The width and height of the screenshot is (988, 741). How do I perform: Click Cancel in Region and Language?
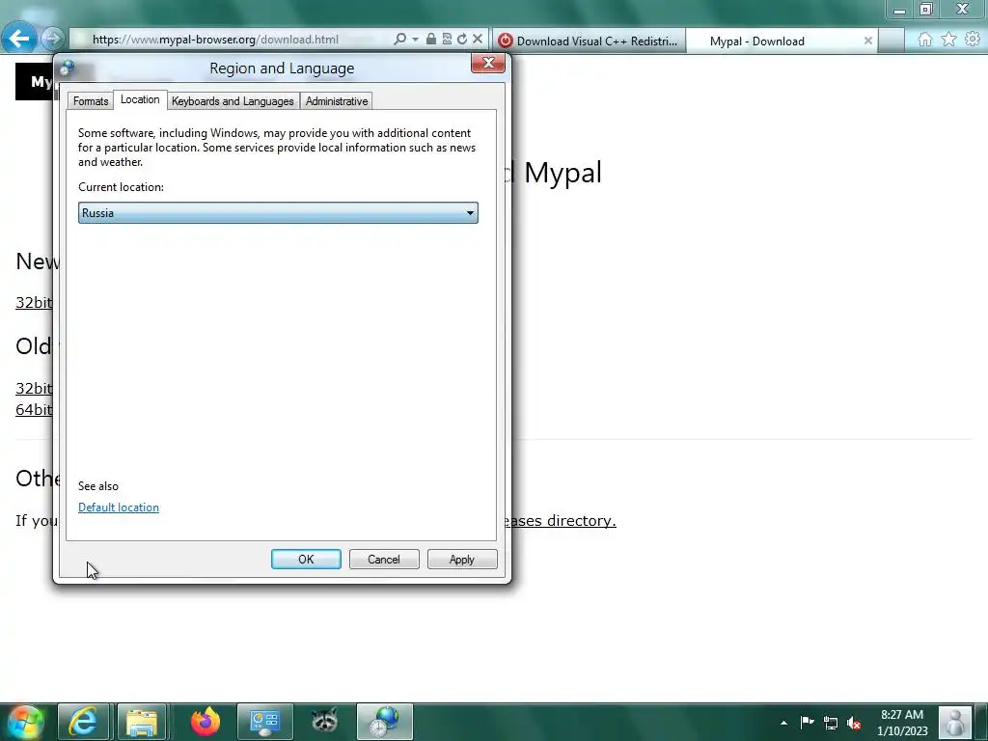[384, 559]
